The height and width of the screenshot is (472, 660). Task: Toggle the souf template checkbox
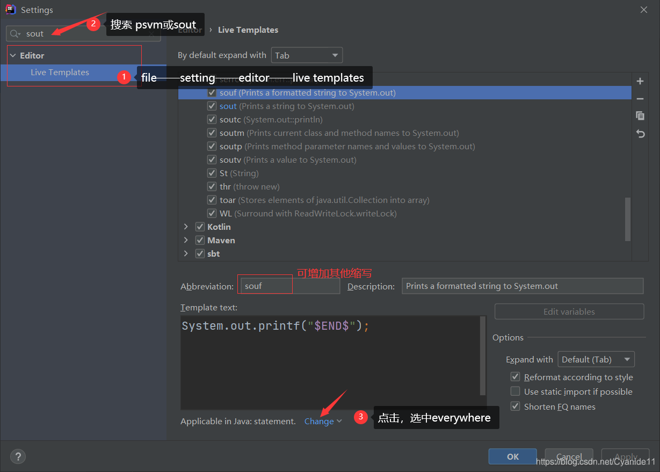[x=212, y=92]
